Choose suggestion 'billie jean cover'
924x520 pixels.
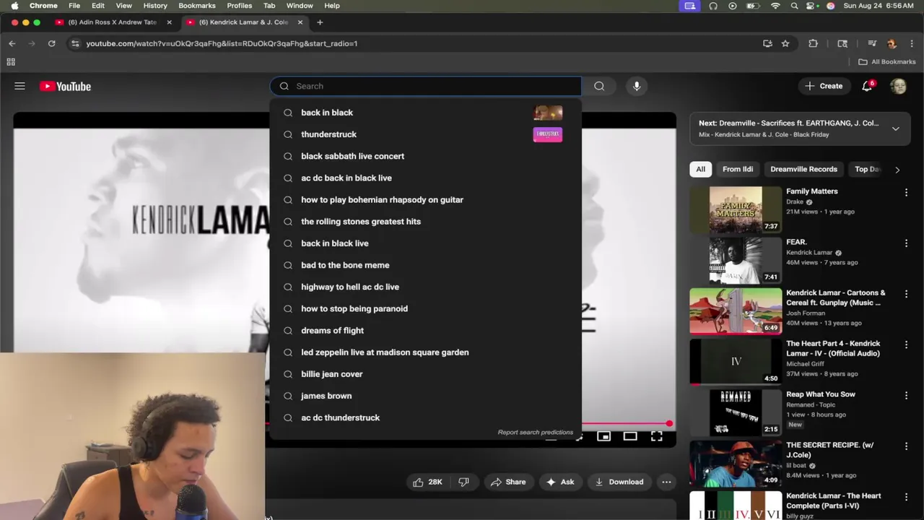click(x=425, y=374)
